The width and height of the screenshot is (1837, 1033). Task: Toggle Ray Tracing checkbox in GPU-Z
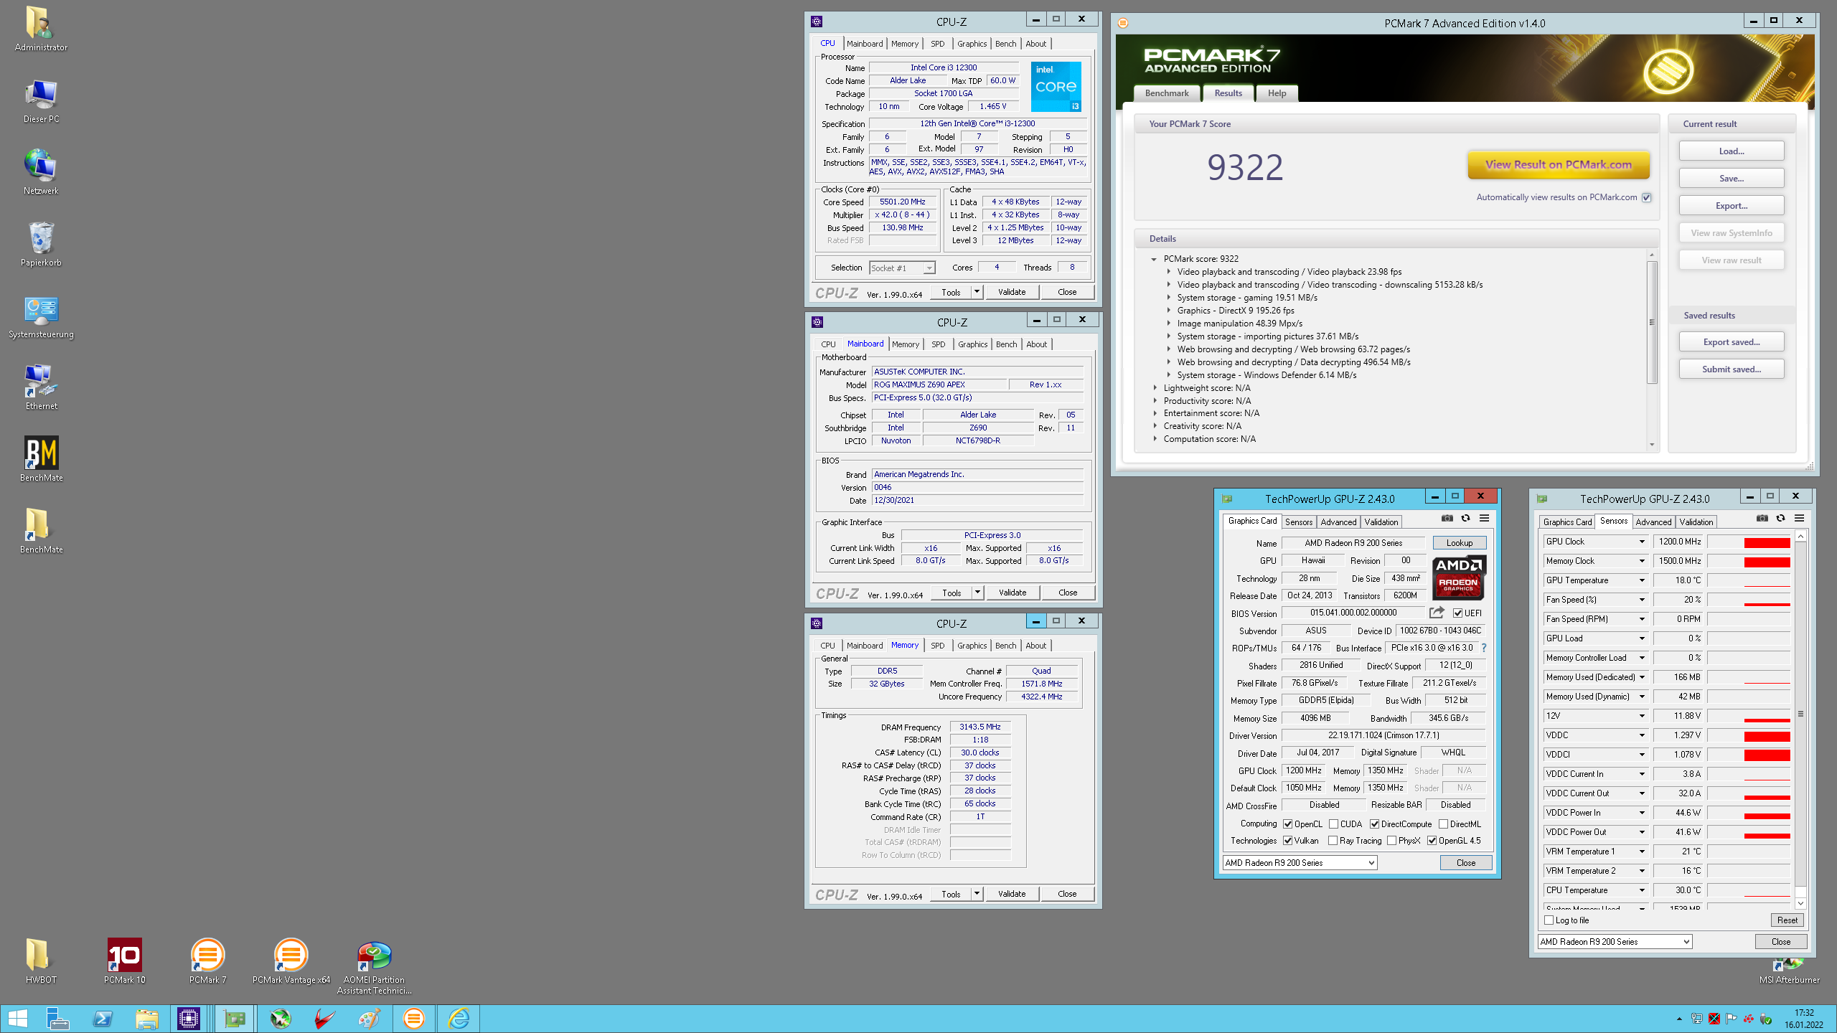click(x=1333, y=841)
